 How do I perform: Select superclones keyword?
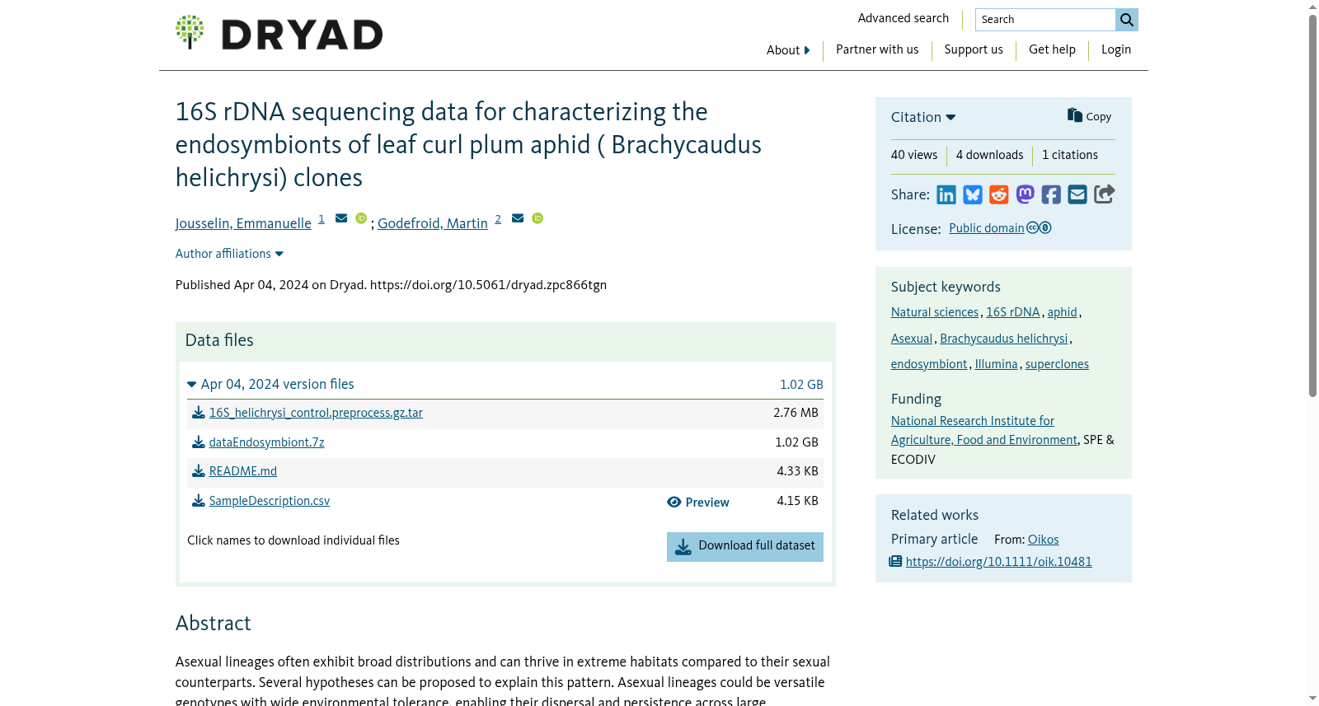[x=1057, y=364]
